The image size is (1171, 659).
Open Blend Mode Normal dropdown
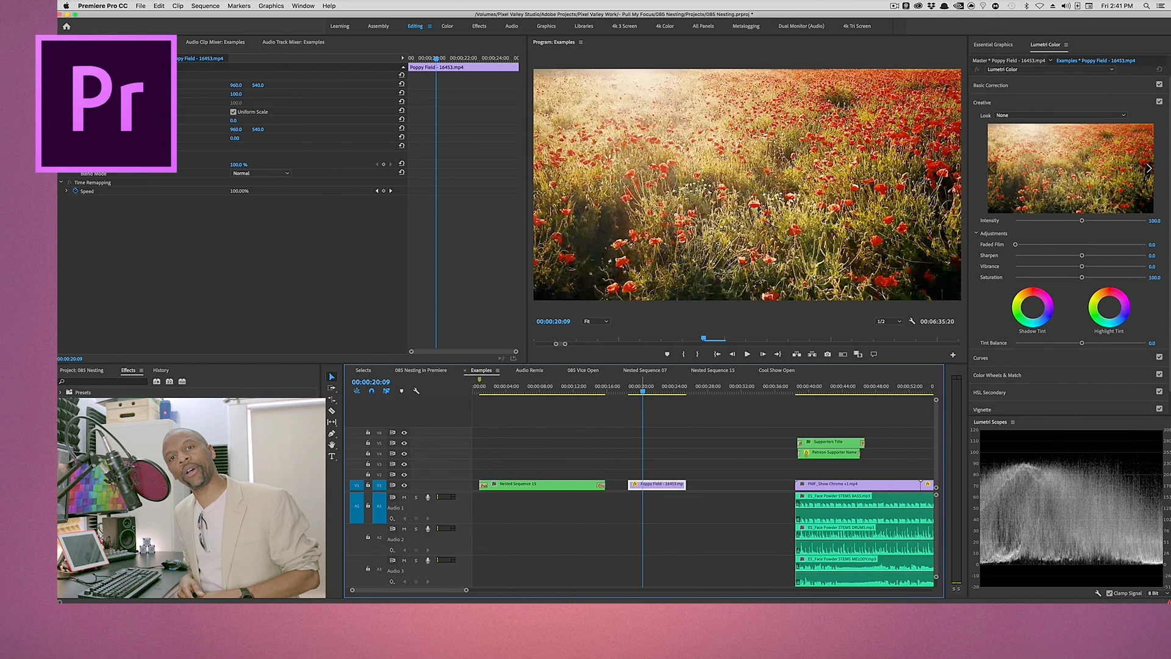pos(260,173)
